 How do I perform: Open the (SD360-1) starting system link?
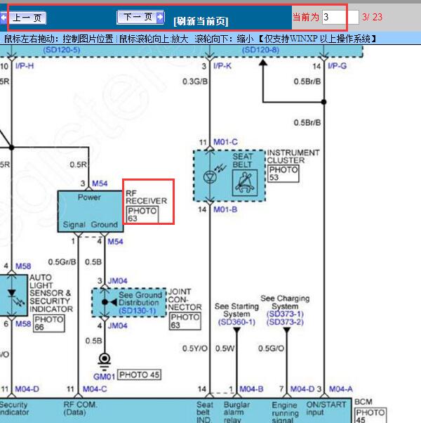[x=236, y=322]
